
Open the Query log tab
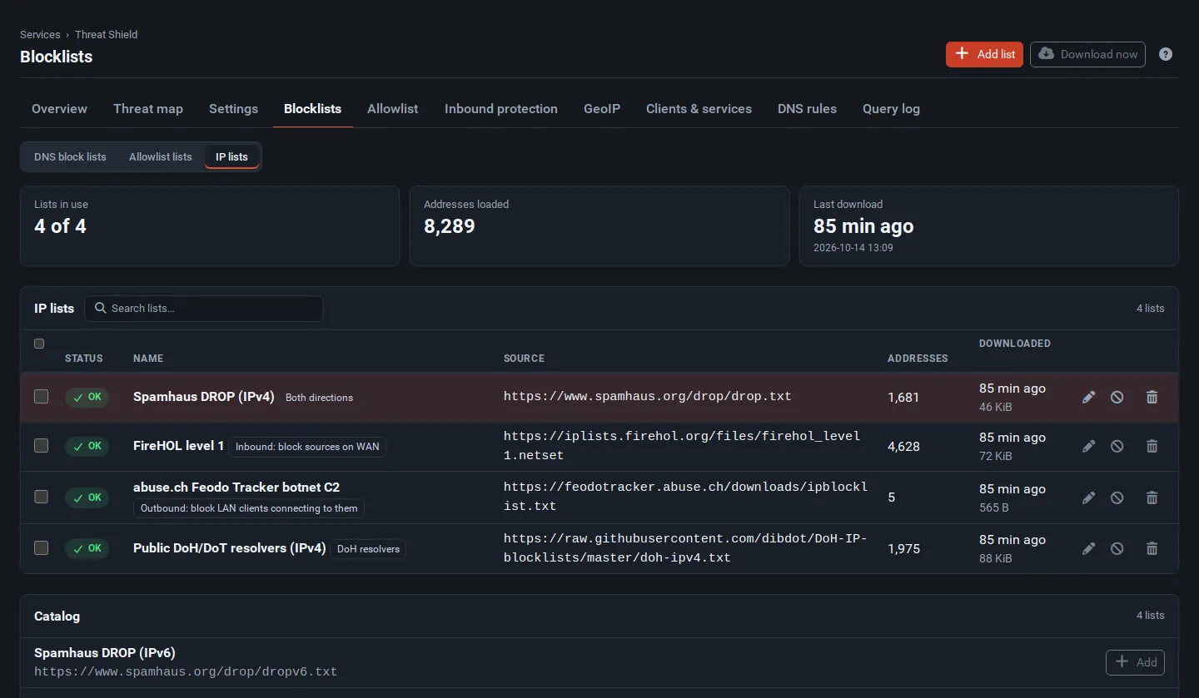point(891,109)
